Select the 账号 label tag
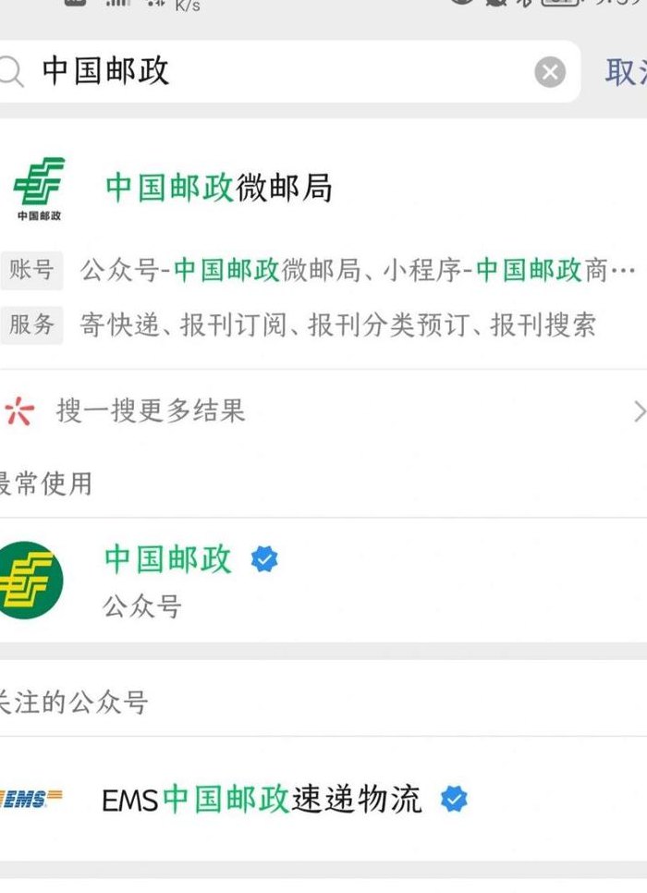Image resolution: width=647 pixels, height=893 pixels. (31, 270)
